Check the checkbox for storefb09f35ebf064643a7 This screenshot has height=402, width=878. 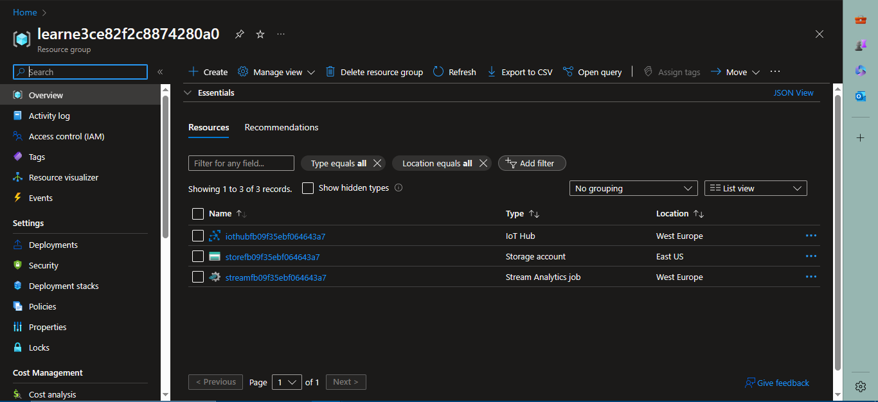[x=197, y=256]
